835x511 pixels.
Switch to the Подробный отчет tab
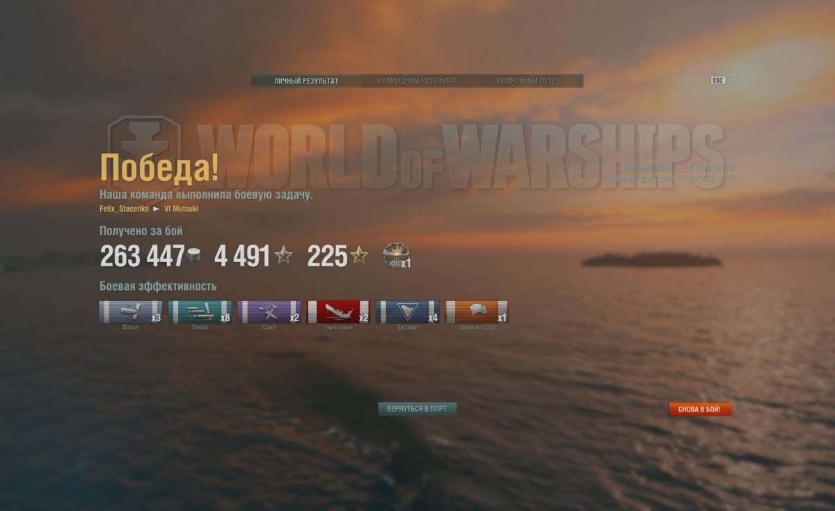(x=528, y=81)
